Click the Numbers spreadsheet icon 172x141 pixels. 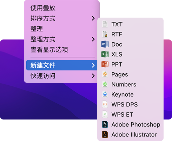click(105, 84)
